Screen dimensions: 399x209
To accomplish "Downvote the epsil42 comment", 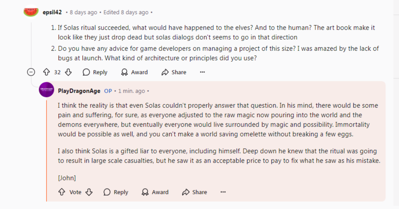I will (x=68, y=73).
